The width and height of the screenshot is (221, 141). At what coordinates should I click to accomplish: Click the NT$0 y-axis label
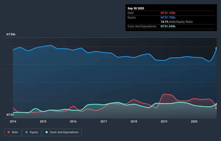tap(10, 115)
